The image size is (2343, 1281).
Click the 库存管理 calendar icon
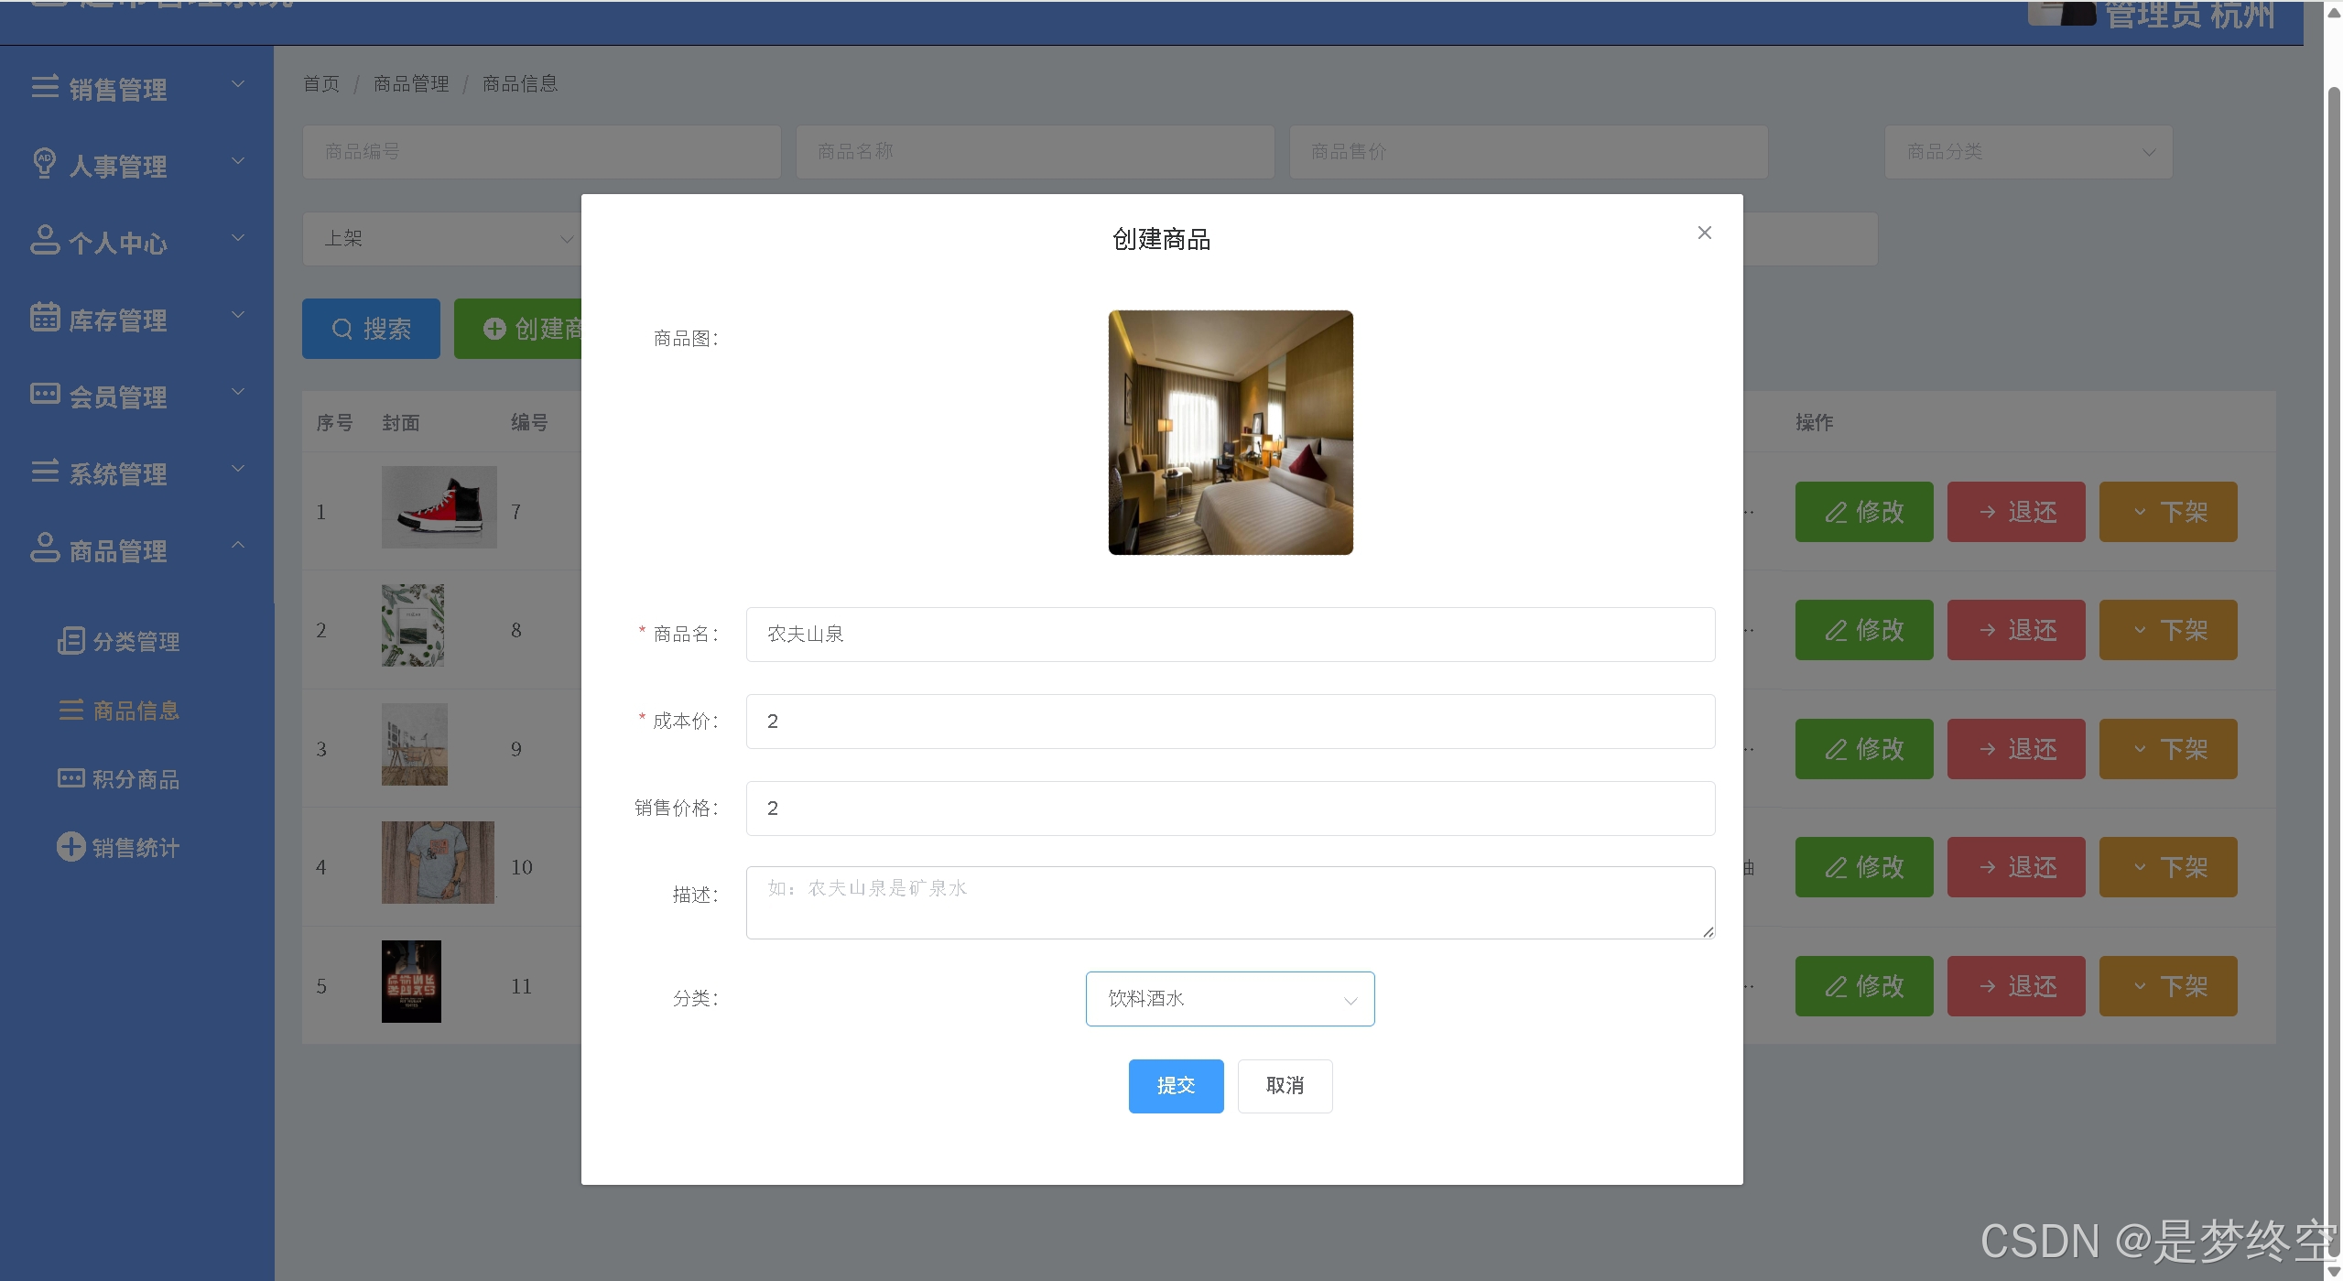pyautogui.click(x=45, y=317)
